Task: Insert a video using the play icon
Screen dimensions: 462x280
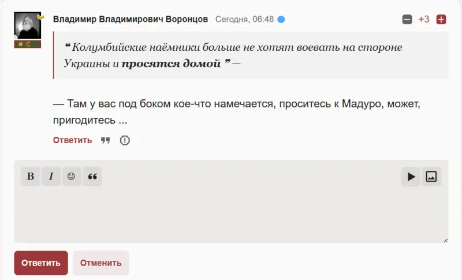Action: (x=411, y=177)
